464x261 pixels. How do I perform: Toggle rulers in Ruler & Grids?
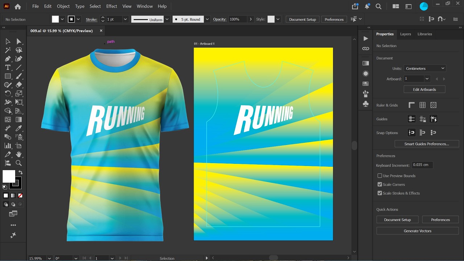pos(411,105)
